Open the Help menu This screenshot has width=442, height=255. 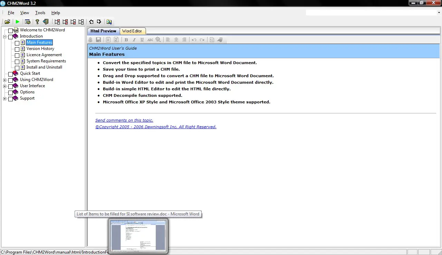56,13
